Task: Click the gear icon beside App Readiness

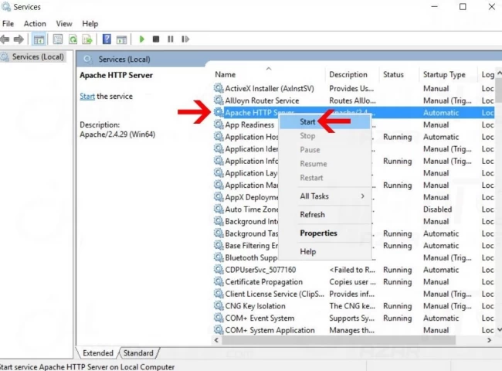Action: coord(219,124)
